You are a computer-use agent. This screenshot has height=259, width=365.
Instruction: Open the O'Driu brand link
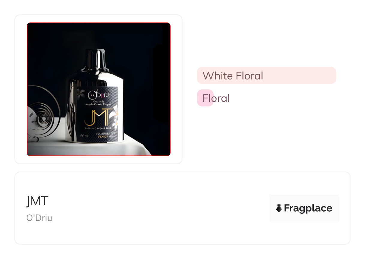pos(39,218)
